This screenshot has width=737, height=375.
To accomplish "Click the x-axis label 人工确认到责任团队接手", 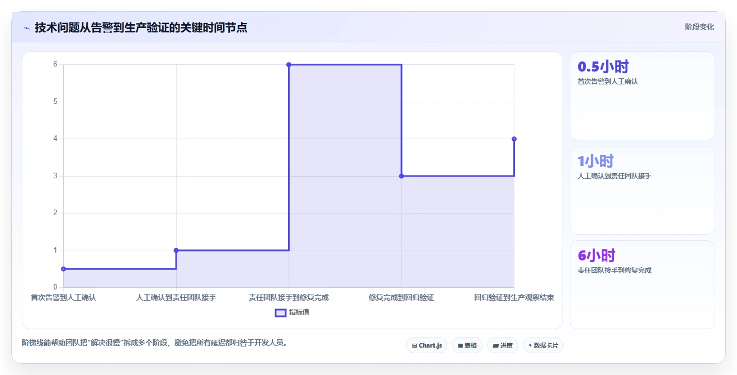I will (x=176, y=298).
